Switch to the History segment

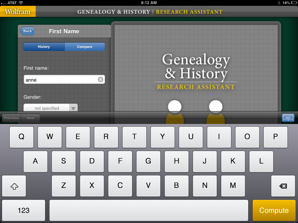[x=44, y=47]
